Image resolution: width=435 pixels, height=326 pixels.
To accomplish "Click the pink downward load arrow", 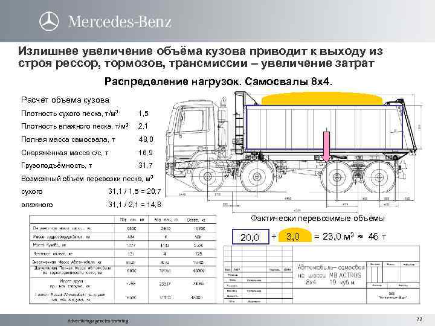I will pos(326,147).
